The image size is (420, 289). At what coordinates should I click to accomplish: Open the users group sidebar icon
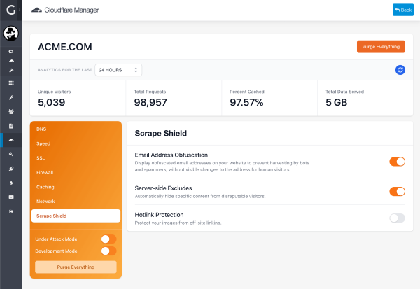[x=11, y=112]
